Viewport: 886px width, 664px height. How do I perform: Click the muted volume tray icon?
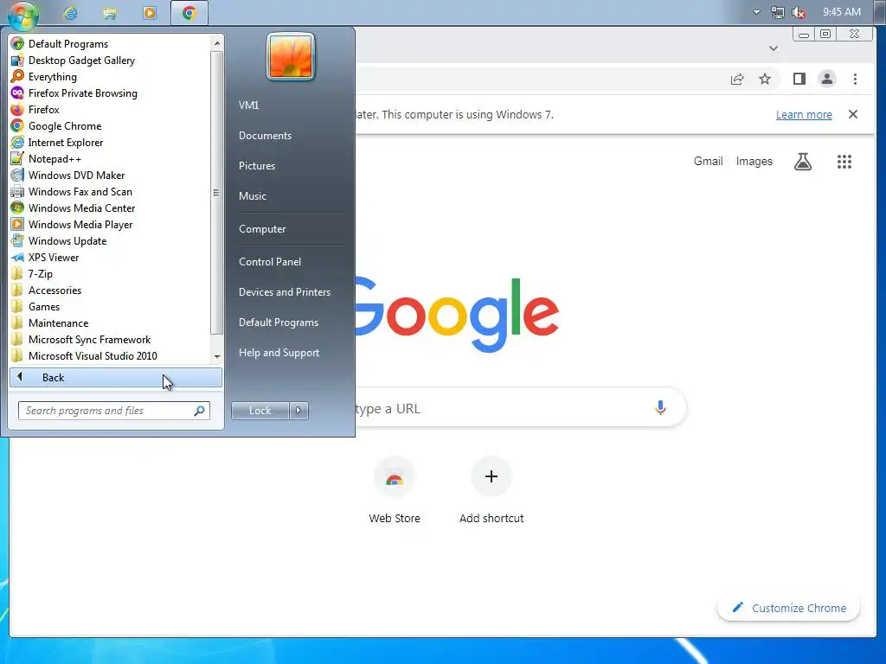(x=799, y=12)
